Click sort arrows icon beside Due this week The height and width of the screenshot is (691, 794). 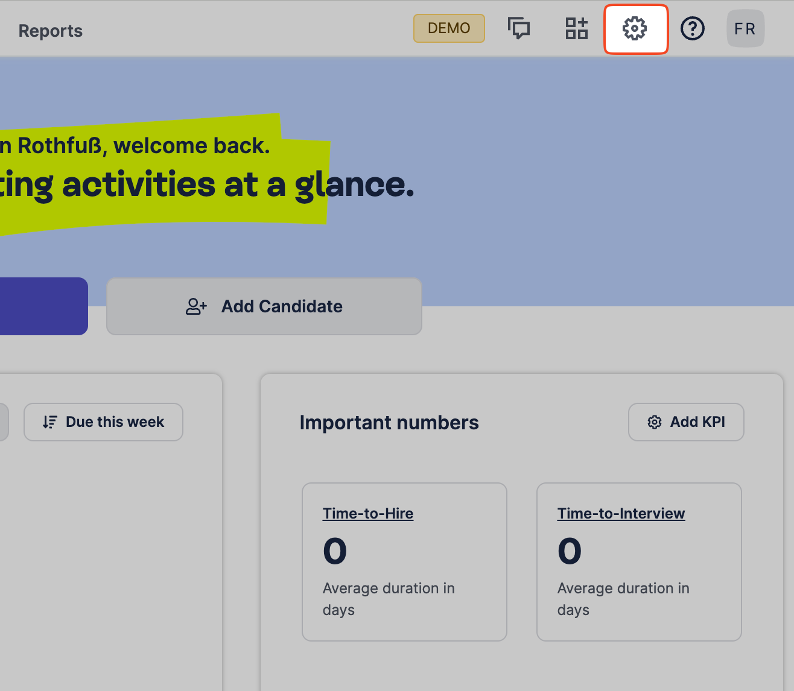pyautogui.click(x=50, y=422)
